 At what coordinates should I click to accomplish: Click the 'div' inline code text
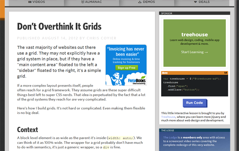[x=106, y=147]
